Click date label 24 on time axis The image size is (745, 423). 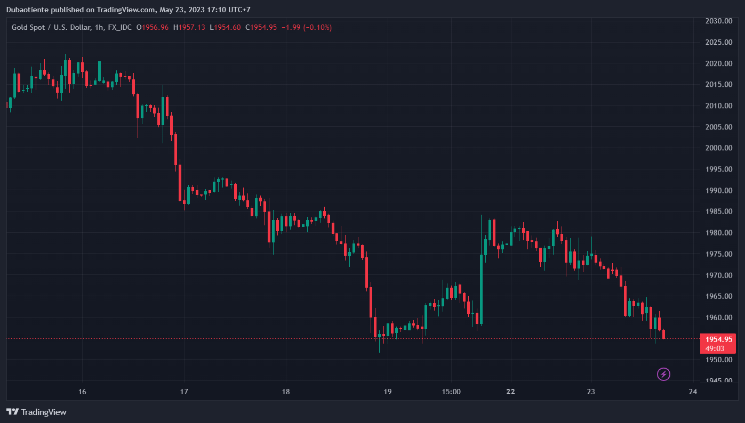tap(693, 392)
